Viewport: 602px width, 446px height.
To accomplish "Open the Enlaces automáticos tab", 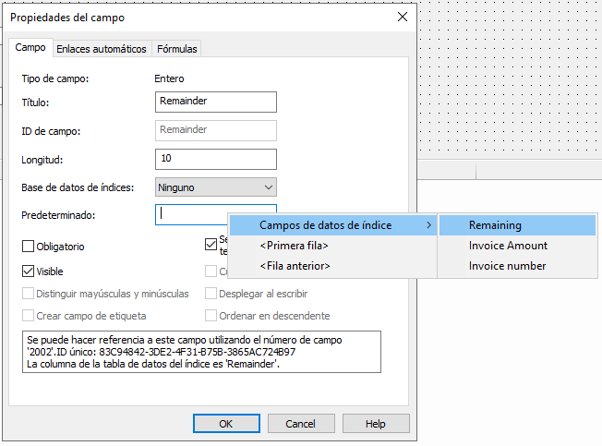I will (x=102, y=49).
